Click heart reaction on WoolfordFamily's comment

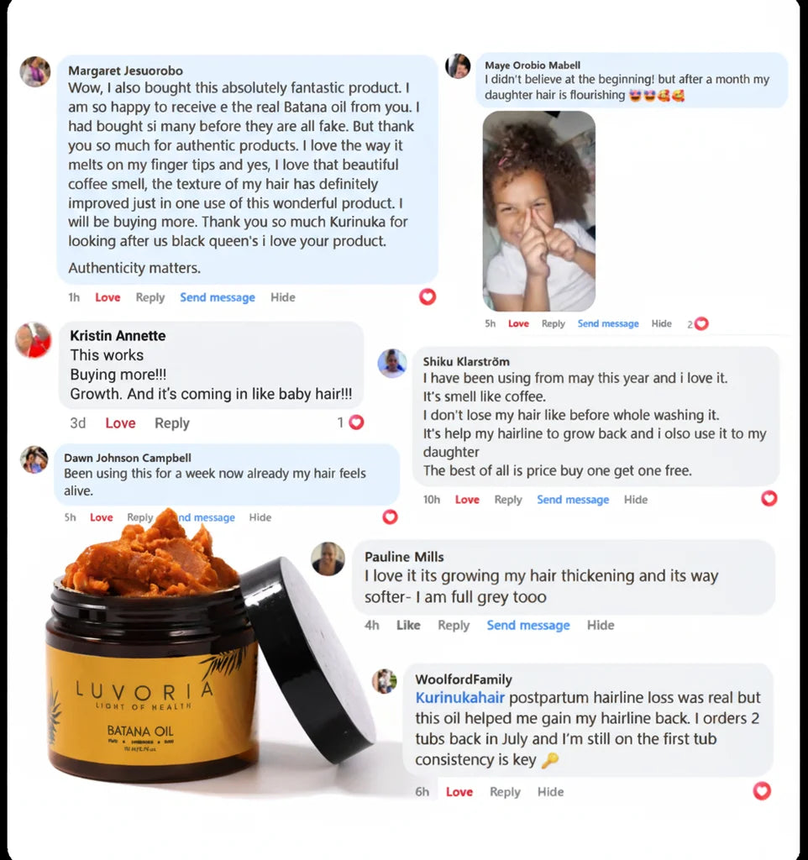tap(762, 791)
